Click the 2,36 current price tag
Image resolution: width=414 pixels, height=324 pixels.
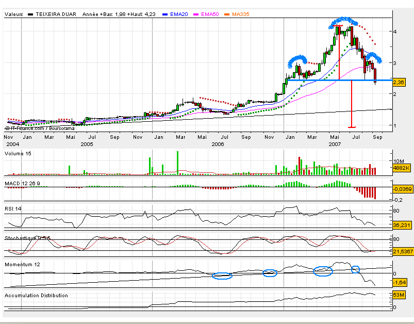click(x=398, y=82)
